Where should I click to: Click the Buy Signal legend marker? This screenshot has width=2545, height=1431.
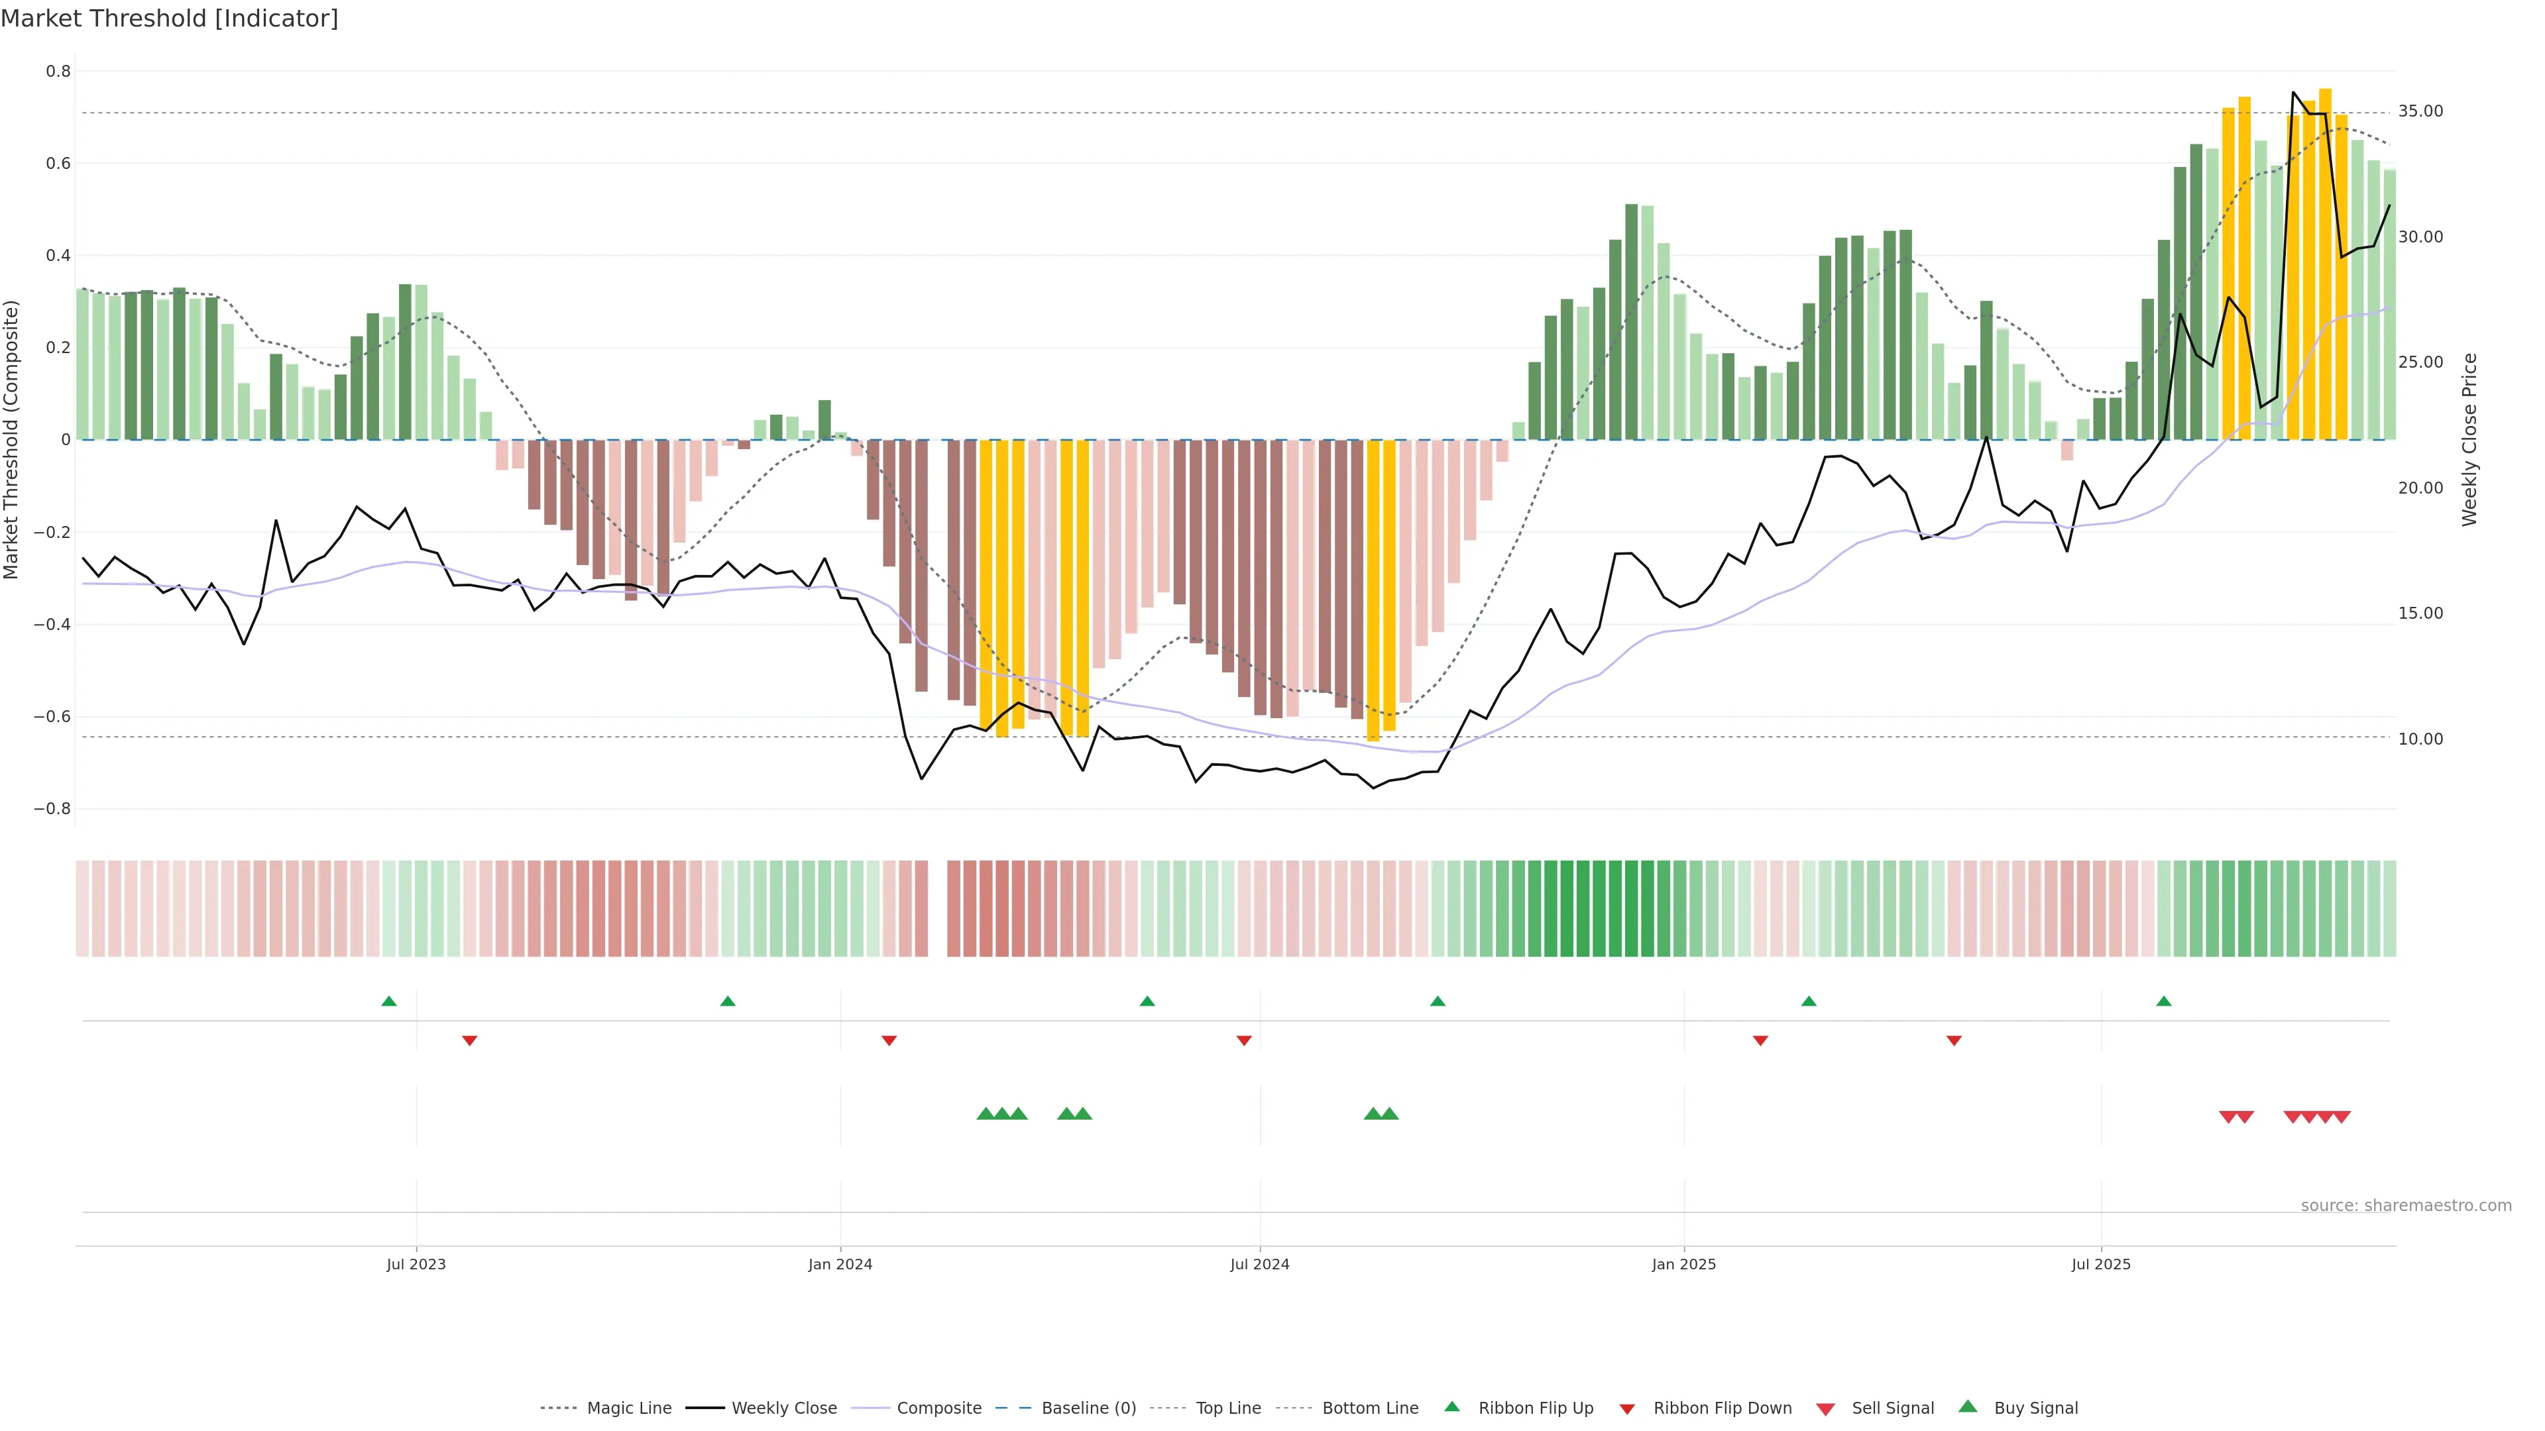pyautogui.click(x=1968, y=1406)
